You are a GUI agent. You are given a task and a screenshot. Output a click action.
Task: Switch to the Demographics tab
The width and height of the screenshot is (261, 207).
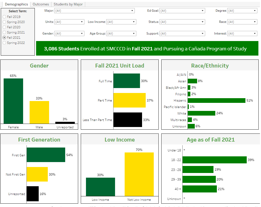16,4
